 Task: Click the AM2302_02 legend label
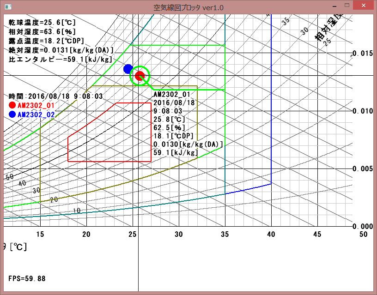[36, 114]
